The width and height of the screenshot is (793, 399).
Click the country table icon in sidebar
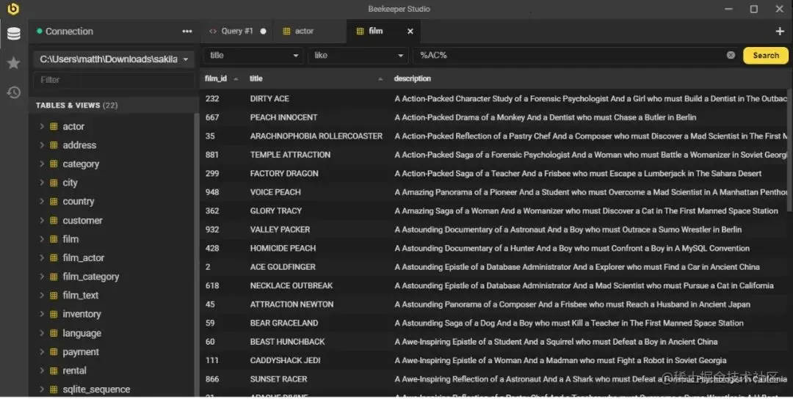pos(54,201)
